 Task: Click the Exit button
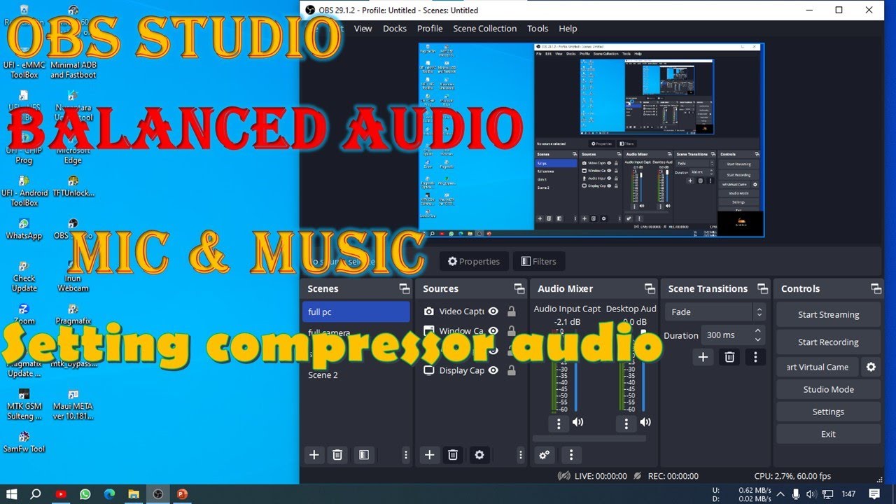[828, 434]
